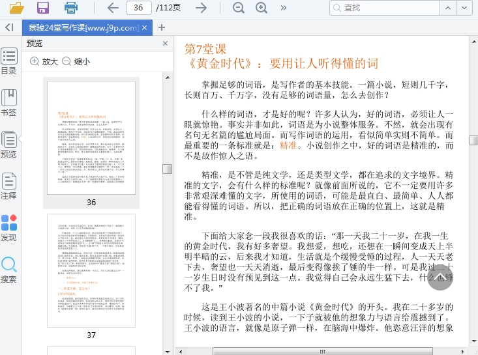The width and height of the screenshot is (478, 355).
Task: Collapse the sidebar with the left chevron toggle
Action: pos(9,27)
